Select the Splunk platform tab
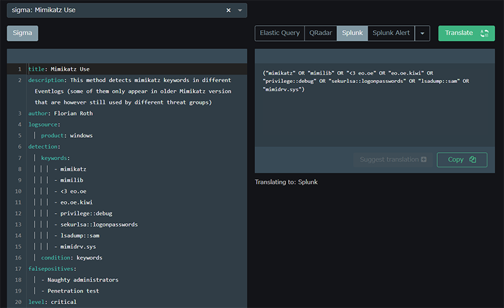Viewport: 504px width, 308px height. (352, 33)
